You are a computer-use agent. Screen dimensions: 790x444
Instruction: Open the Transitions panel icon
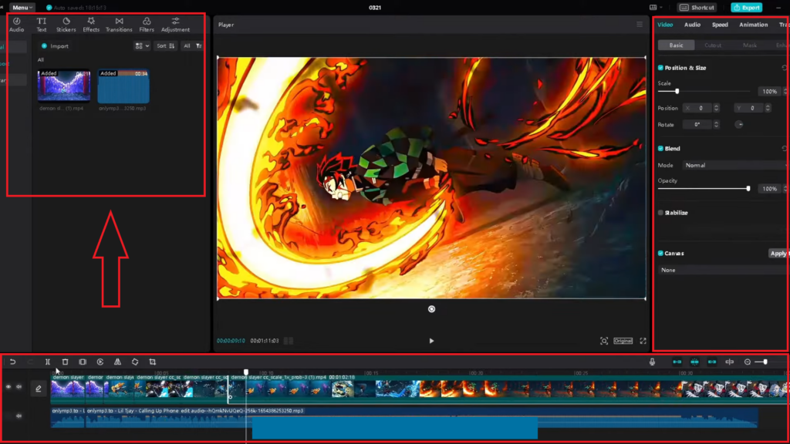point(120,24)
